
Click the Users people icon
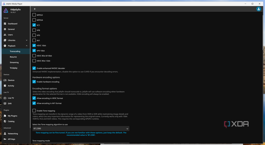coord(5,35)
